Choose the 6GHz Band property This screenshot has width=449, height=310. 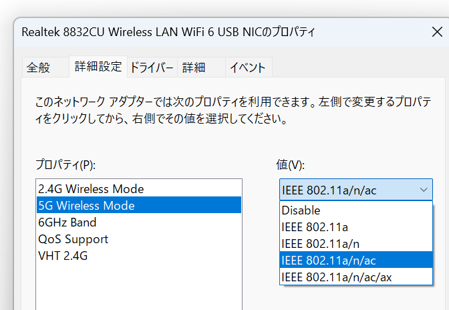coord(139,222)
